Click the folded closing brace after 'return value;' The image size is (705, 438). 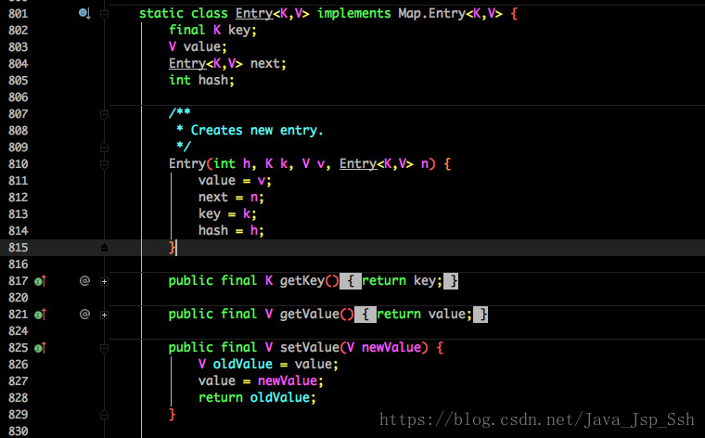tap(481, 315)
